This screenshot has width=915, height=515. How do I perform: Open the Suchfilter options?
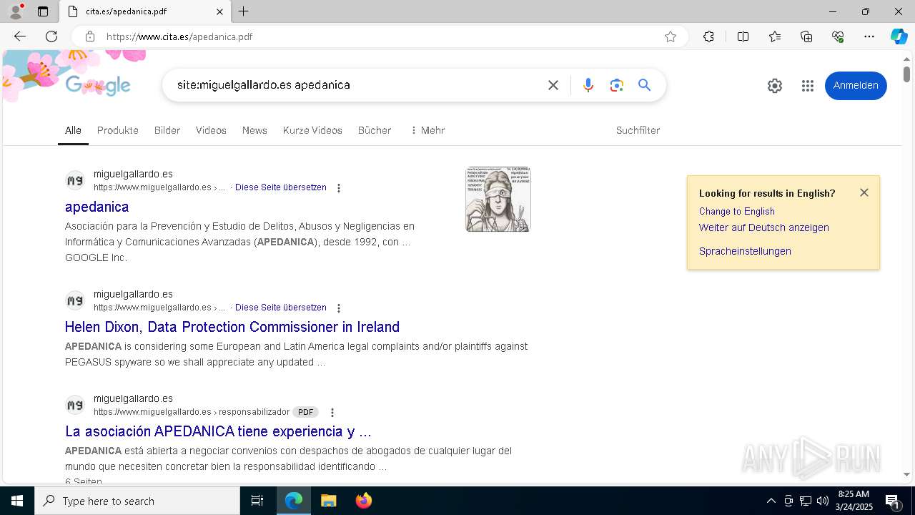pyautogui.click(x=638, y=130)
